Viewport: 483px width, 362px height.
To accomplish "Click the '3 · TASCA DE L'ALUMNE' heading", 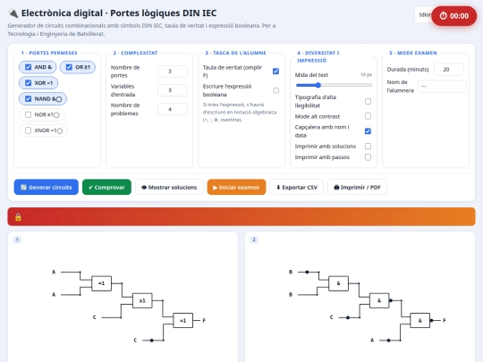I will (x=235, y=53).
